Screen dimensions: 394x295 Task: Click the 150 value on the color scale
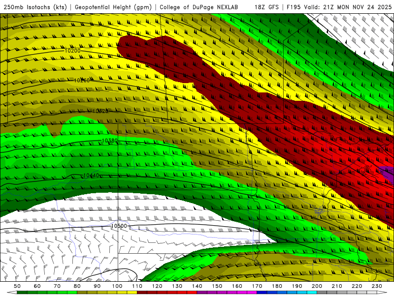tap(217, 286)
